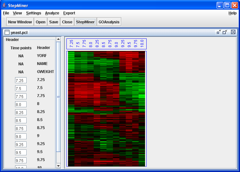The width and height of the screenshot is (240, 172).
Task: Click the GWEIGHT header label
Action: (46, 72)
